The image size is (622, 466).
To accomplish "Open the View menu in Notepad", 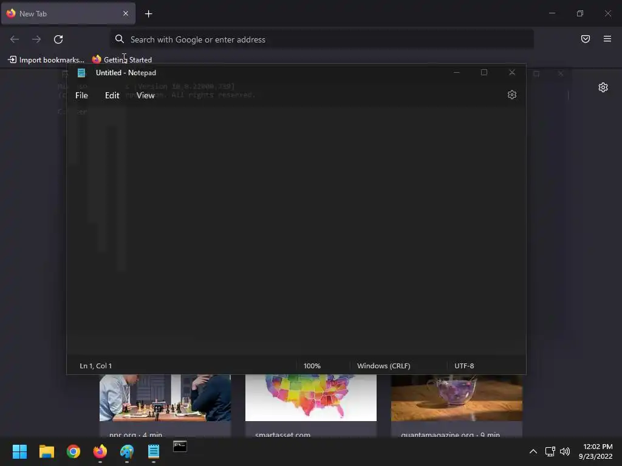I will [x=145, y=95].
